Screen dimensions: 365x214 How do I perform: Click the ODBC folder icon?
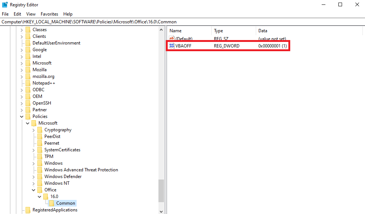(28, 90)
